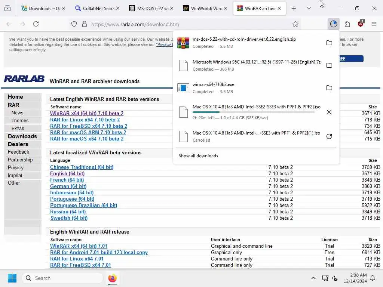
Task: Open Imprint in sidebar
Action: coord(15,176)
